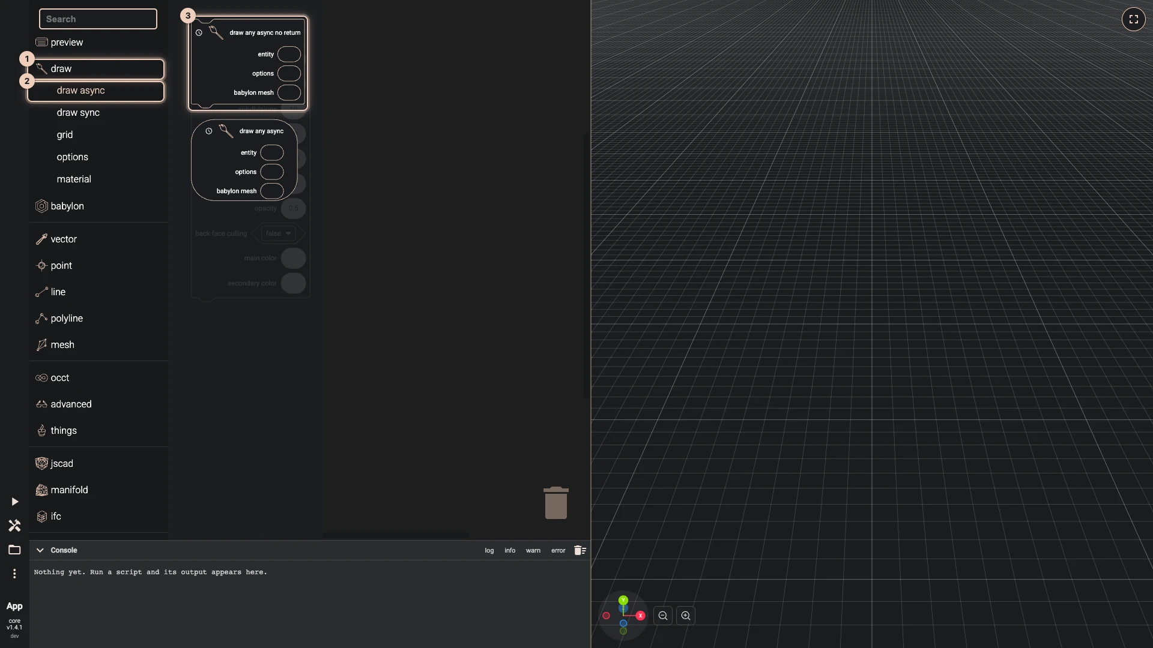
Task: Open the jscad category
Action: click(x=98, y=464)
